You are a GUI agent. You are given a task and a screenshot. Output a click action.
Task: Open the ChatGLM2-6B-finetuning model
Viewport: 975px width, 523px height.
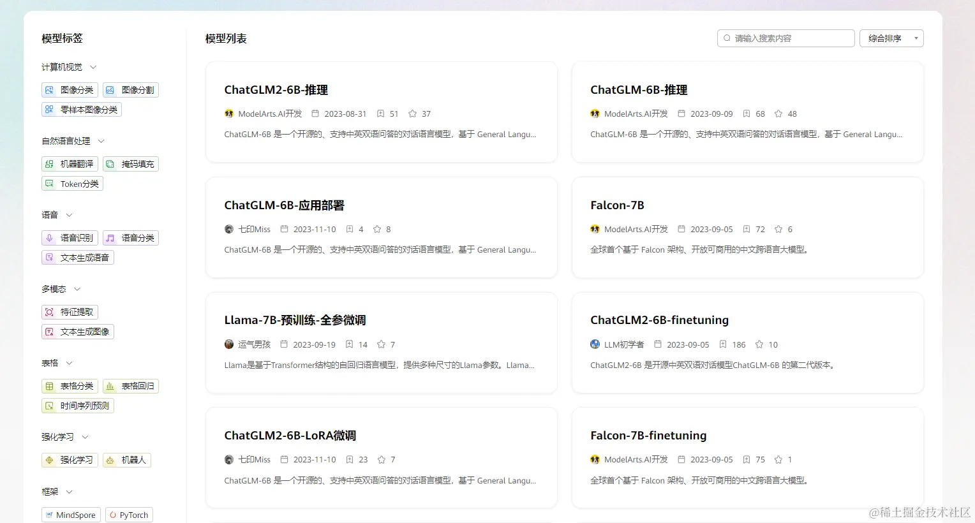659,320
